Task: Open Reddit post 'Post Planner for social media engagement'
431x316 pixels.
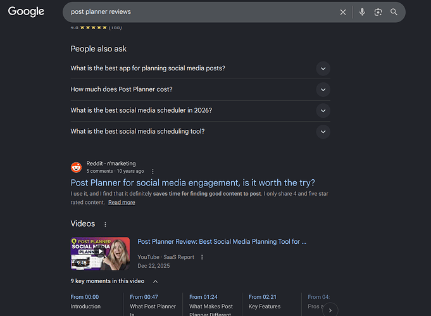Action: [x=192, y=182]
